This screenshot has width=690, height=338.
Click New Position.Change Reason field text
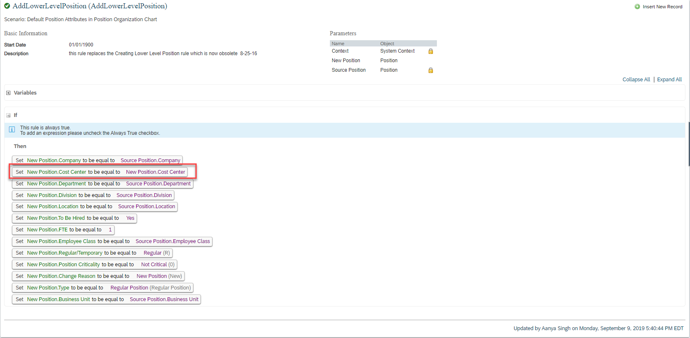[61, 276]
